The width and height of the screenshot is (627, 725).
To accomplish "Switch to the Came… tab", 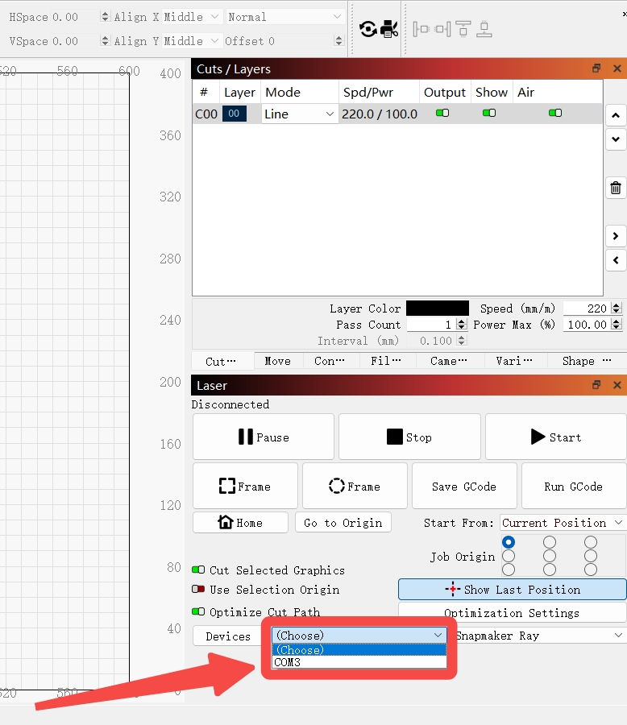I will [x=449, y=361].
